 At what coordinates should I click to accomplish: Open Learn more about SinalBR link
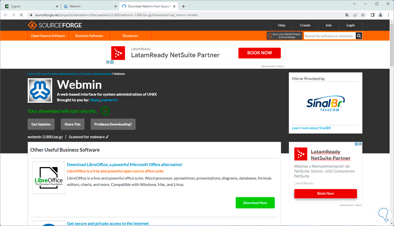click(x=311, y=128)
